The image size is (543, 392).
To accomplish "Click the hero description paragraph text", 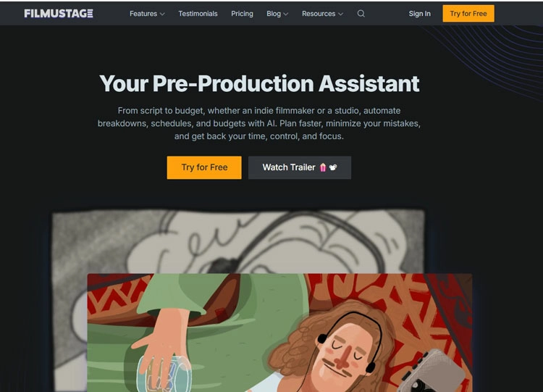I will tap(259, 123).
